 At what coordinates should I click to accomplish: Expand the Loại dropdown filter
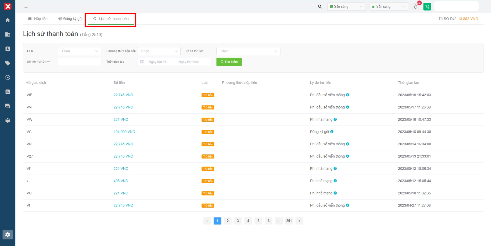79,51
